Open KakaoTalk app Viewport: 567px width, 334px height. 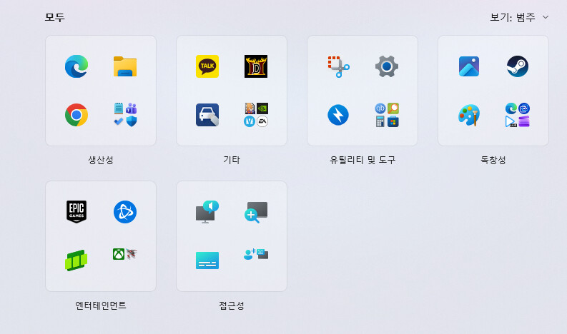pos(207,66)
